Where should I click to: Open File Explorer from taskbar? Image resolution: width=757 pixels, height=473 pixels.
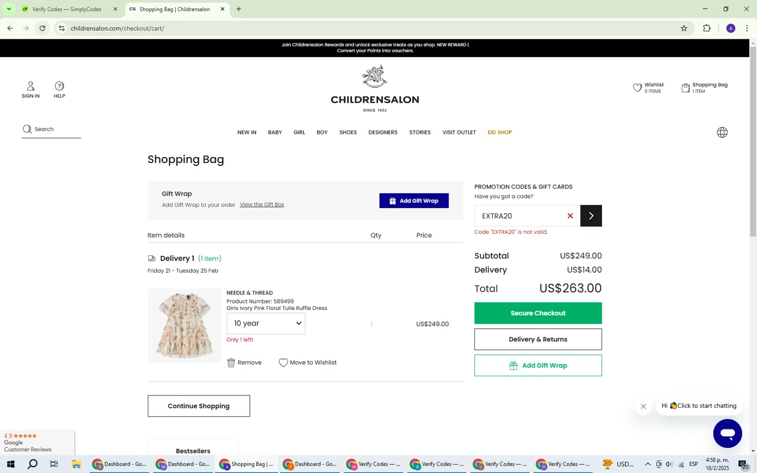point(76,464)
